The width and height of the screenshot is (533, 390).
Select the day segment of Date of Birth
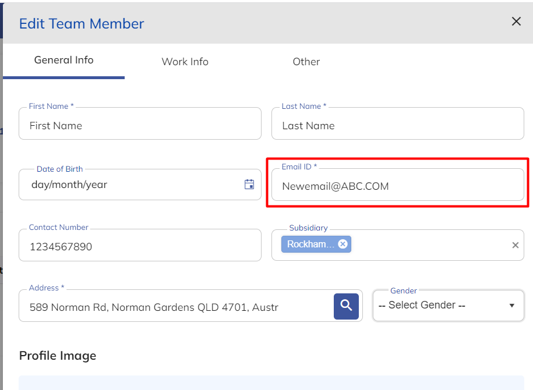pos(41,185)
